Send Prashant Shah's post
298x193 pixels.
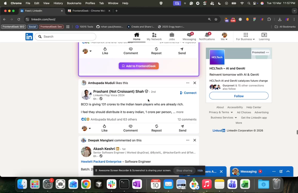182,128
